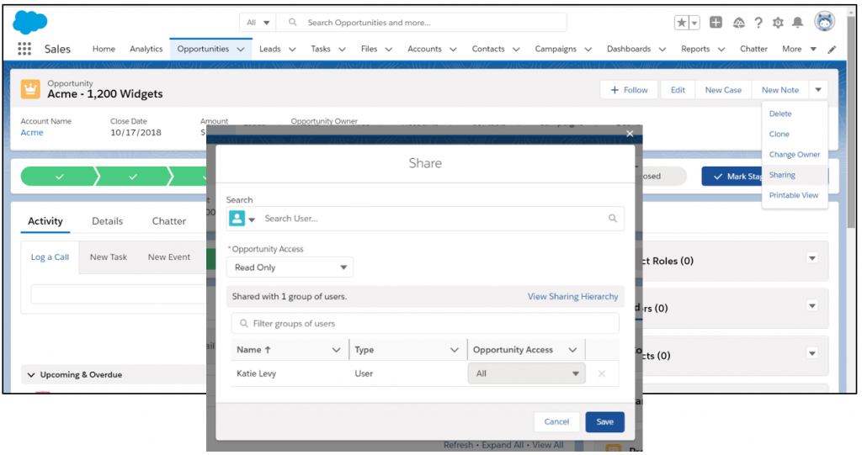Choose Delete from the actions menu
This screenshot has height=455, width=862.
780,114
